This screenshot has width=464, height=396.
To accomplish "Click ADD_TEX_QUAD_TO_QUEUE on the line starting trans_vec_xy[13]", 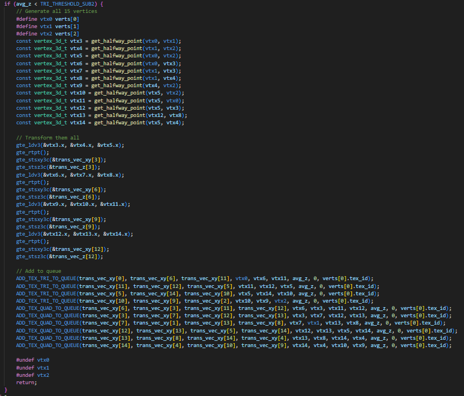I will [48, 338].
